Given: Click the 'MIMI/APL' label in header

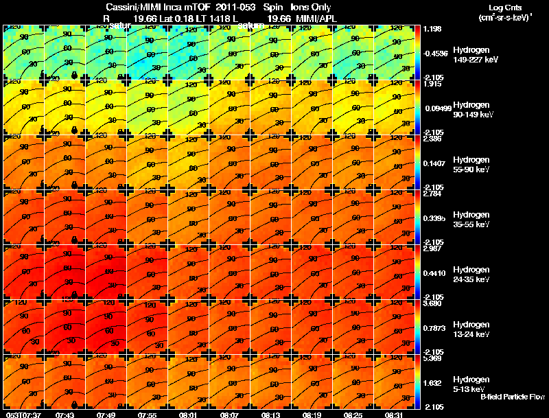Looking at the screenshot, I should pyautogui.click(x=316, y=19).
